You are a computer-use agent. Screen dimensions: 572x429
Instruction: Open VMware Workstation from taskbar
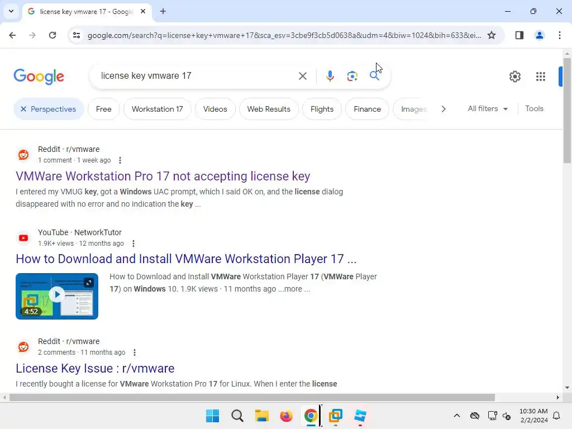point(335,416)
